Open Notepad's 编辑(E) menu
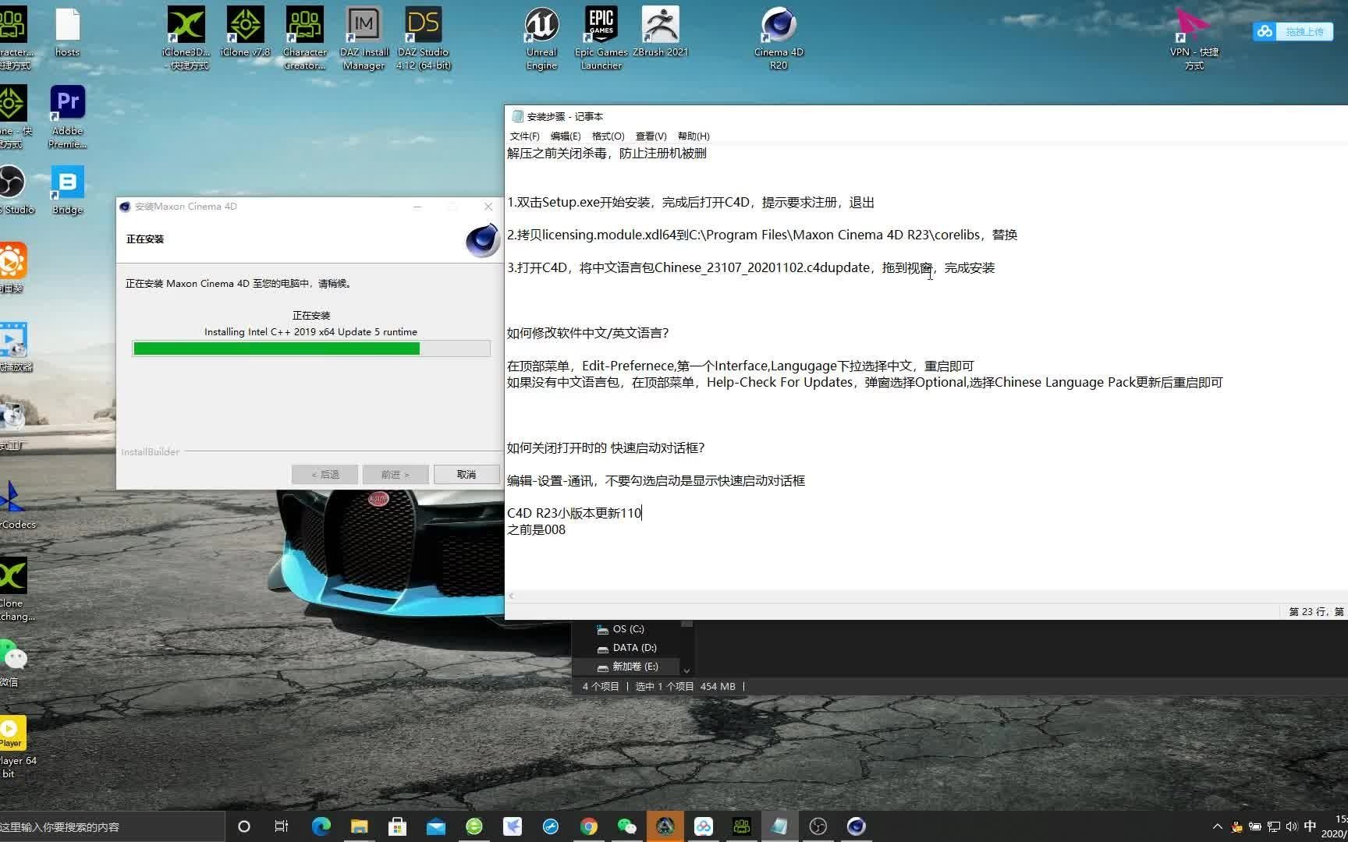Screen dimensions: 1348x842 (566, 136)
